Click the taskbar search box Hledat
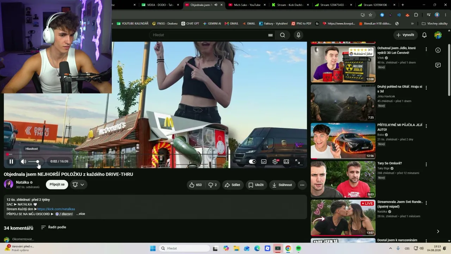The image size is (451, 254). click(184, 248)
